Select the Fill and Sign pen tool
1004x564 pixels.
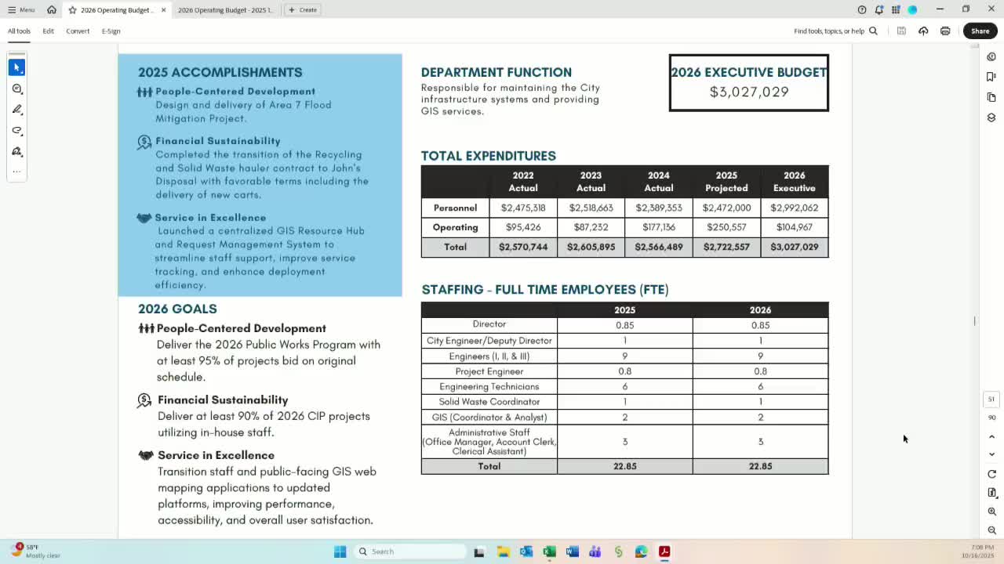[x=17, y=151]
